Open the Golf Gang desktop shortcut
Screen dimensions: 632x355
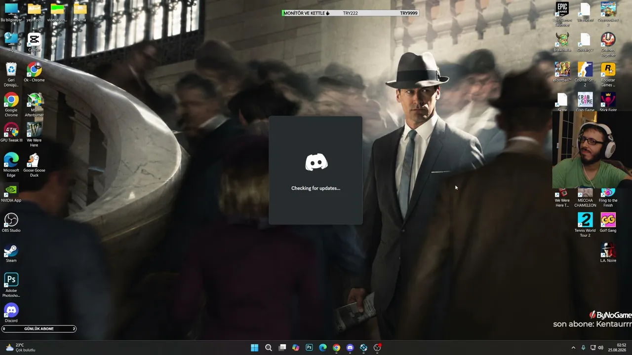click(x=608, y=222)
